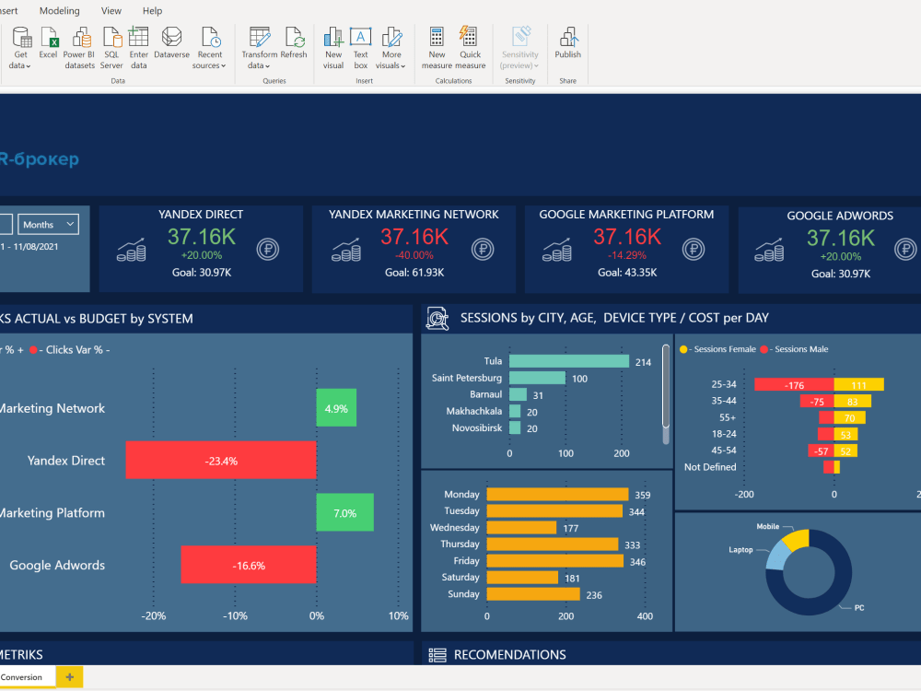The height and width of the screenshot is (691, 921).
Task: Click the red Clicks Var % legend marker
Action: coord(33,350)
